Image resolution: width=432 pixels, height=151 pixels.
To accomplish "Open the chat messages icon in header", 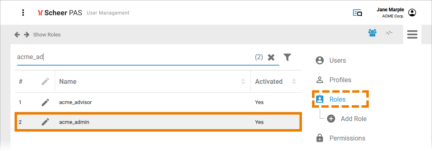I will [357, 13].
